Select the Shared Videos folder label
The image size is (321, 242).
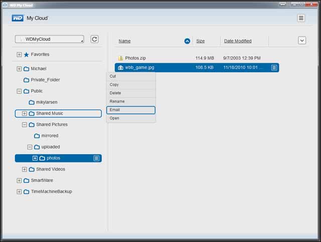point(51,169)
